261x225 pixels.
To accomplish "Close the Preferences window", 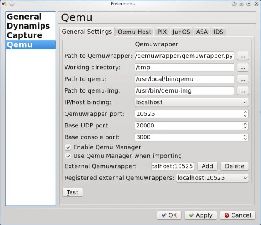I will pyautogui.click(x=256, y=4).
